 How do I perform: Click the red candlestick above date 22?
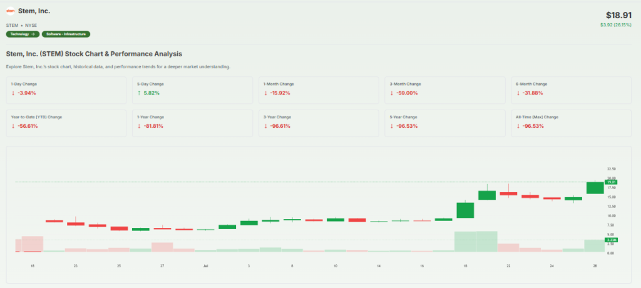tap(508, 193)
